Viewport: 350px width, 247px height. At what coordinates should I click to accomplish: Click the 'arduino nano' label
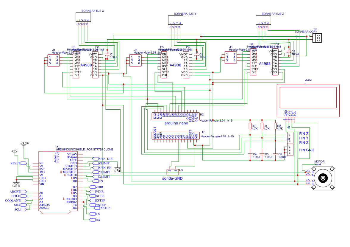click(176, 123)
